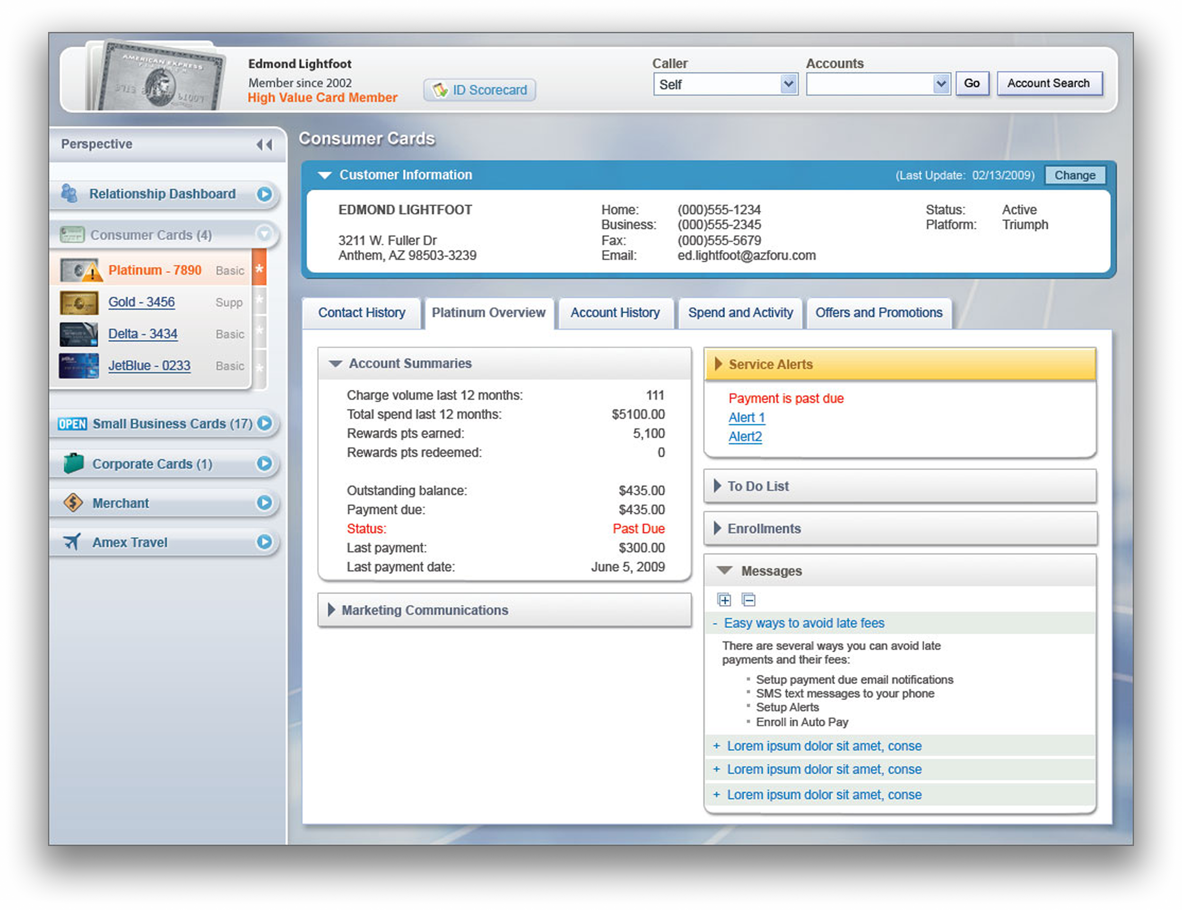The height and width of the screenshot is (910, 1182).
Task: Open the Caller dropdown
Action: (789, 84)
